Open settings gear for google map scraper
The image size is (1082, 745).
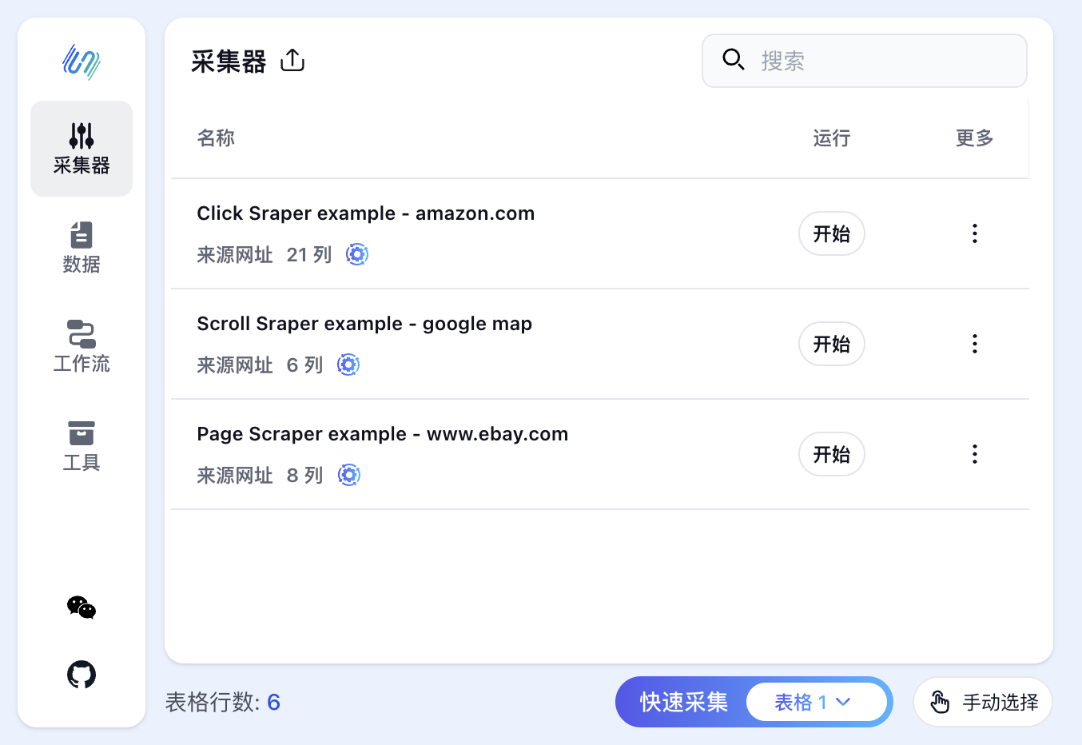click(x=348, y=365)
